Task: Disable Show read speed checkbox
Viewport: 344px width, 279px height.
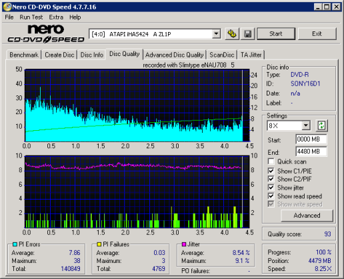Action: [x=271, y=196]
